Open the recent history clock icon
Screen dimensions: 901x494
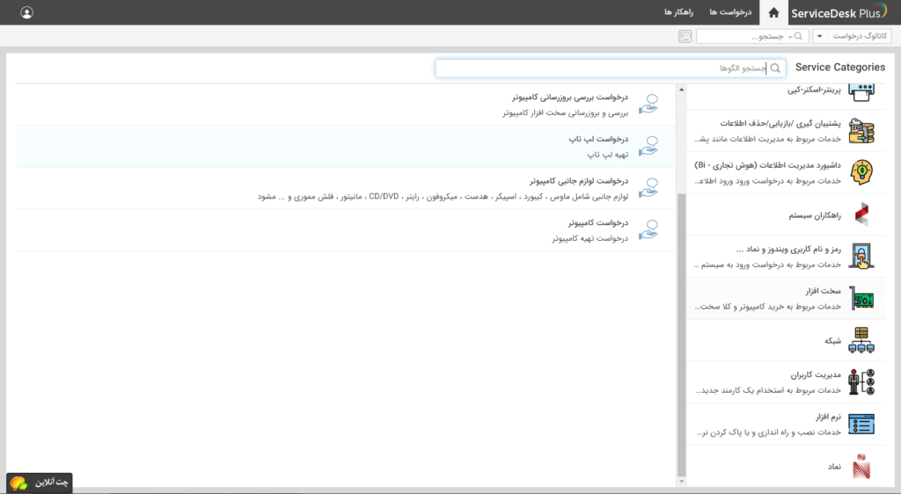point(685,36)
